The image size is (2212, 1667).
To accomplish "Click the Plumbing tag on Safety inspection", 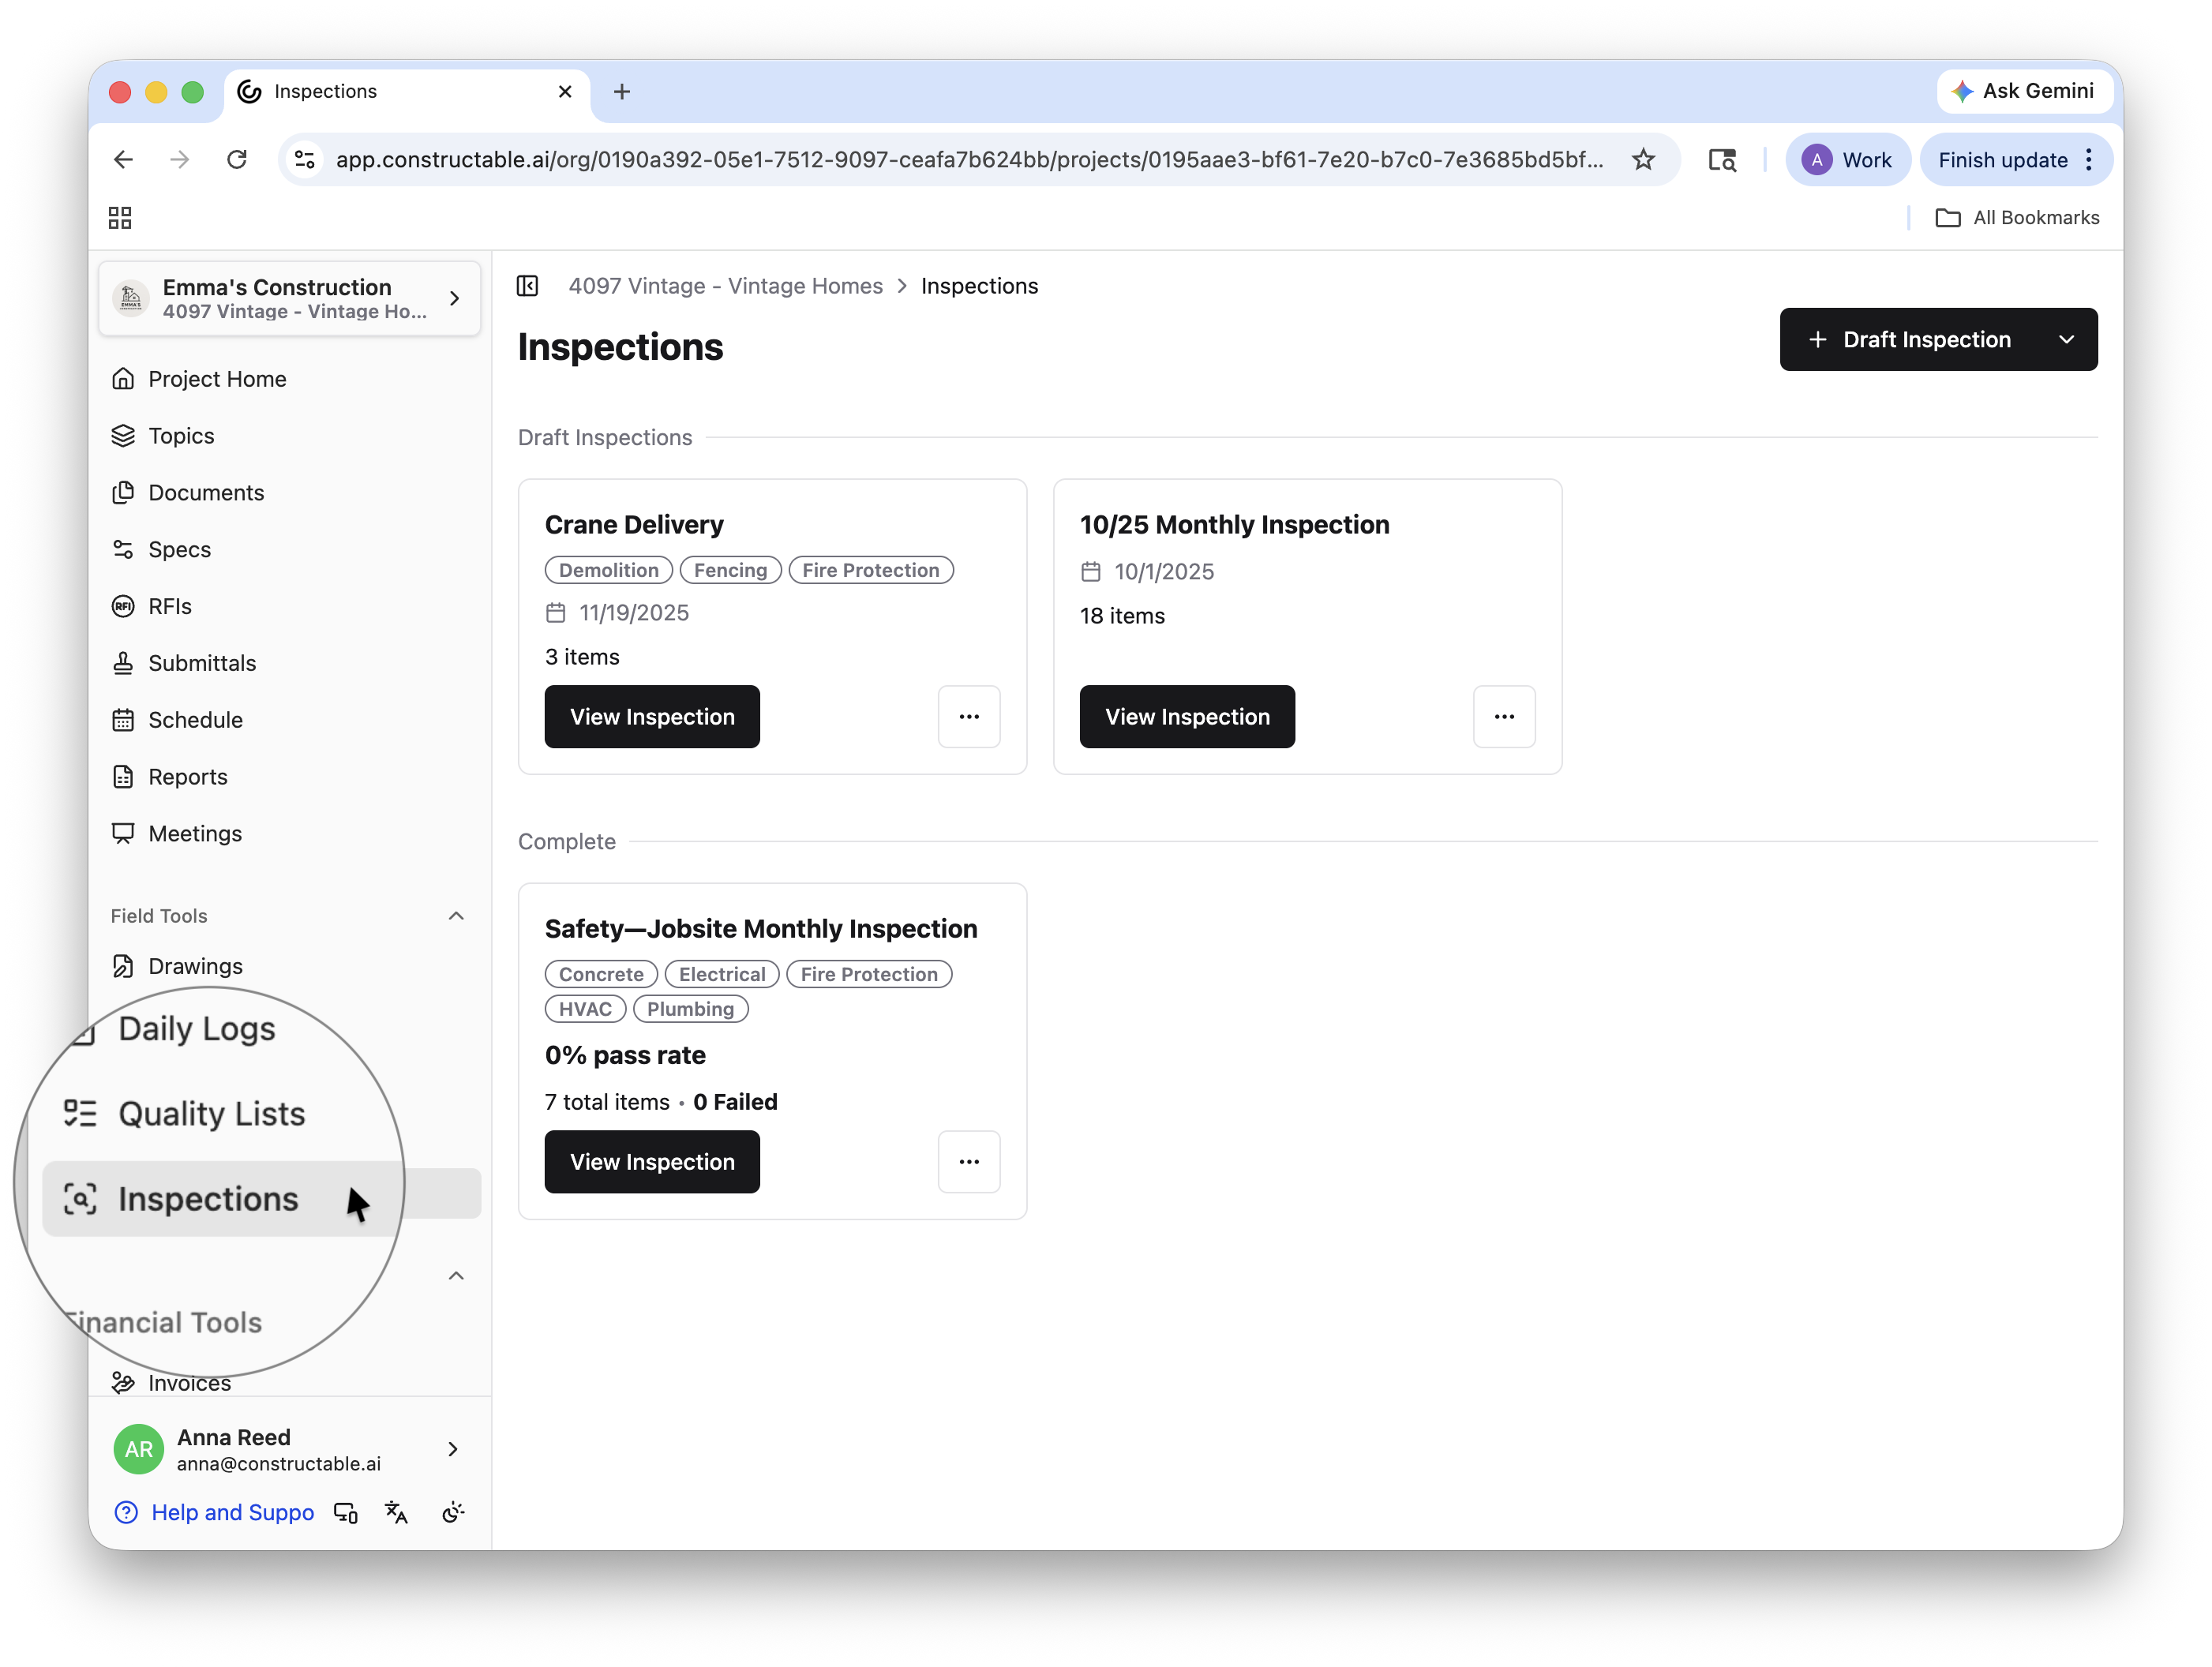I will click(x=690, y=1009).
